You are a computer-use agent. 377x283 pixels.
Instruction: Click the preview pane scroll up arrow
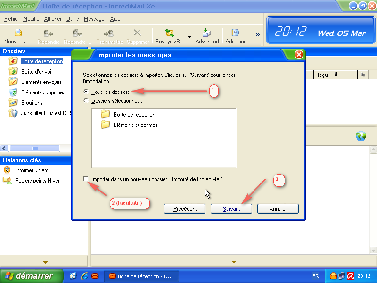tap(373, 150)
